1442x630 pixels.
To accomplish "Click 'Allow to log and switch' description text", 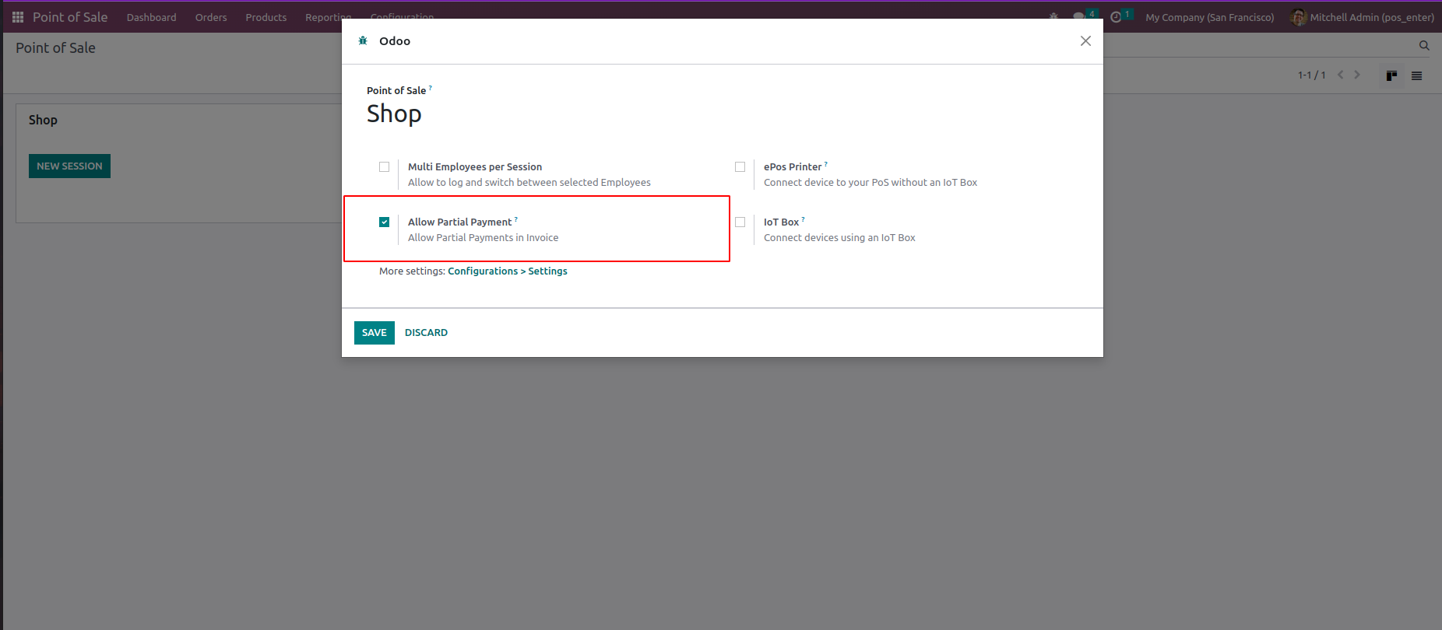I will pyautogui.click(x=529, y=182).
